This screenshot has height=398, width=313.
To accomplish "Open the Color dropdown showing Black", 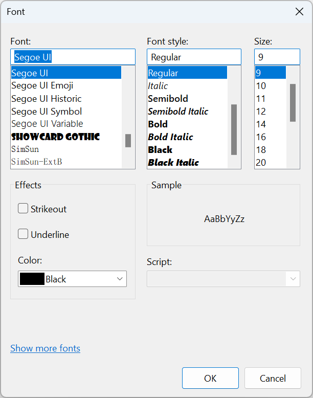I will point(72,279).
